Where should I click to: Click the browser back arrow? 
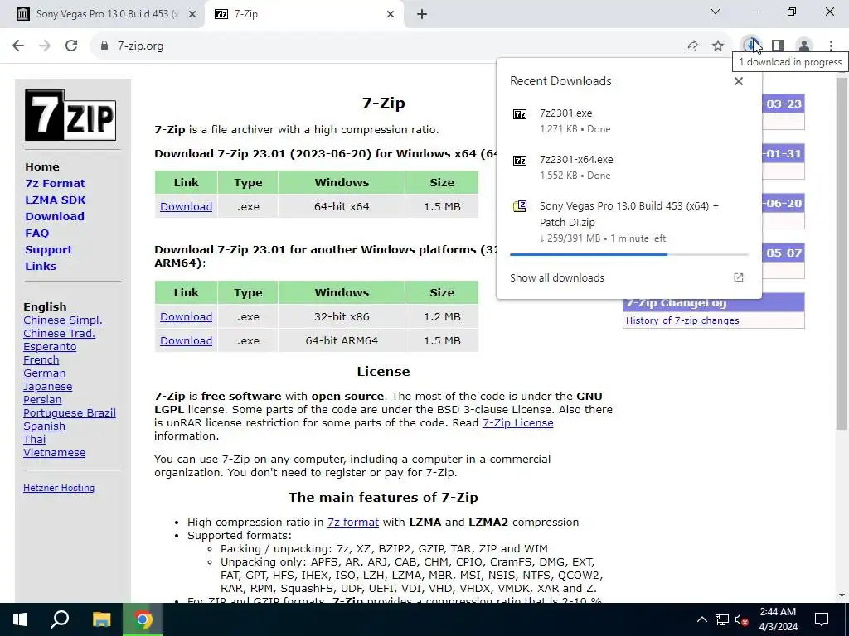pyautogui.click(x=18, y=46)
